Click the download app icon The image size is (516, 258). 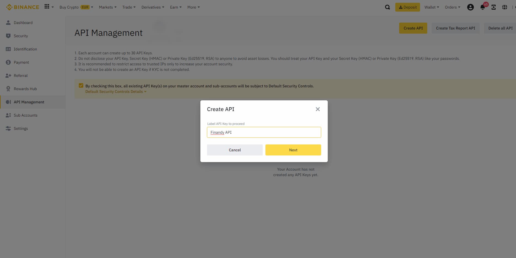coord(494,7)
